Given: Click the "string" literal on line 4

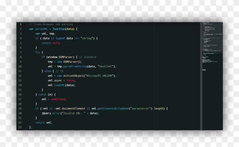Looking at the screenshot, I should (x=87, y=38).
